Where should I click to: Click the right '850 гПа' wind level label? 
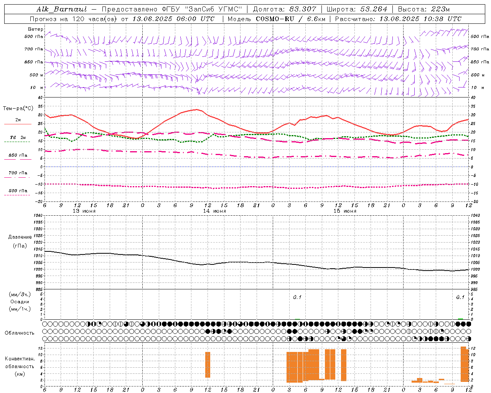point(480,62)
